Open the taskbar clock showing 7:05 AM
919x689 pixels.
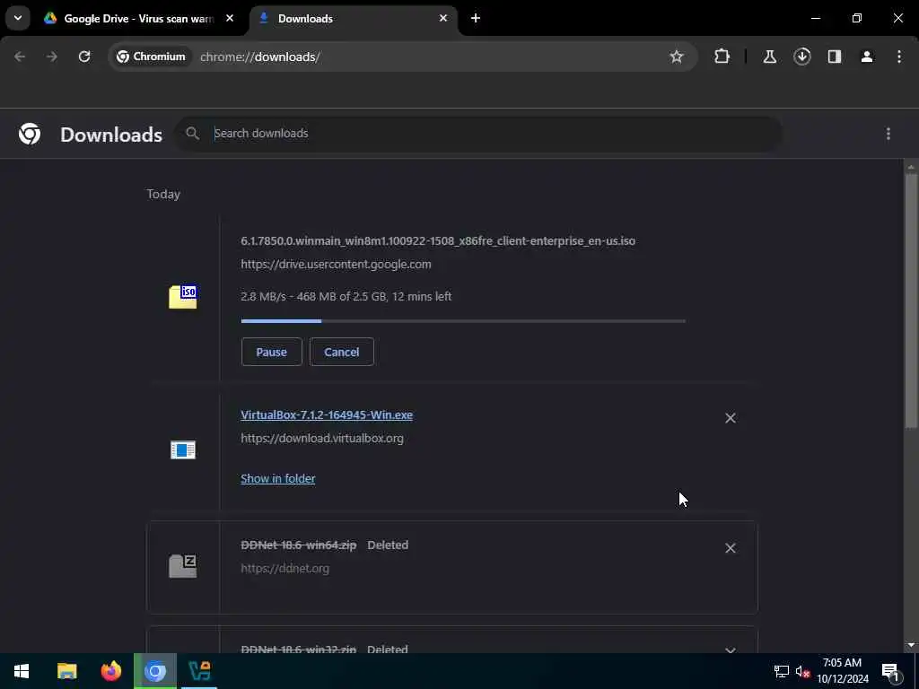click(x=842, y=671)
